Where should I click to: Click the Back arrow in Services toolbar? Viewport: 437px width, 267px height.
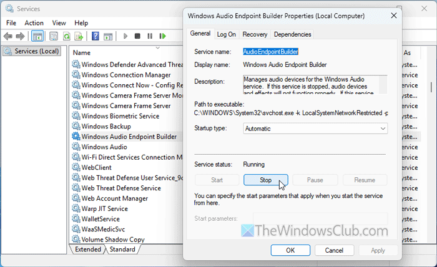[x=8, y=36]
